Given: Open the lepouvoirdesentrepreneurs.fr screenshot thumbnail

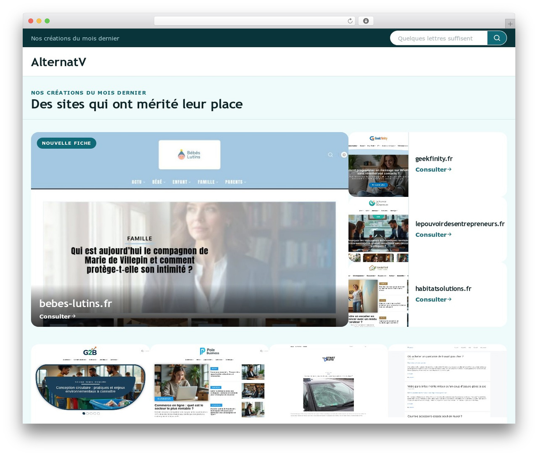Looking at the screenshot, I should click(x=378, y=229).
